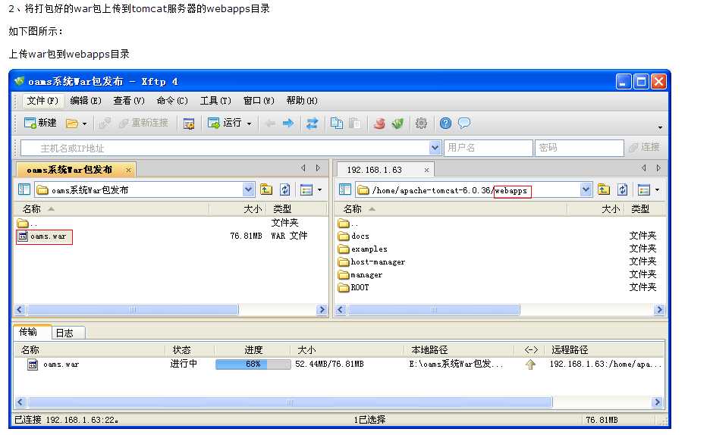Close the 192.168.1.63 session tab
This screenshot has height=435, width=710.
(x=426, y=170)
